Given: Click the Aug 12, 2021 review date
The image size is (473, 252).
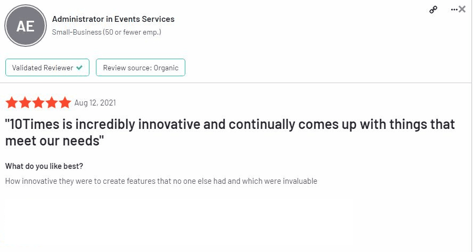Looking at the screenshot, I should (x=95, y=103).
